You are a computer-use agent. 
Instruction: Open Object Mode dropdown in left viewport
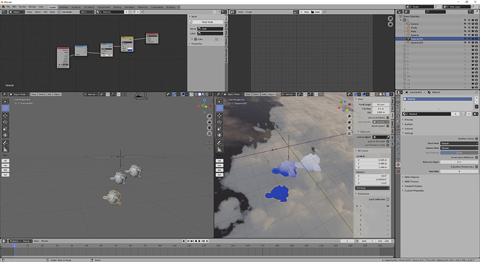coord(19,95)
